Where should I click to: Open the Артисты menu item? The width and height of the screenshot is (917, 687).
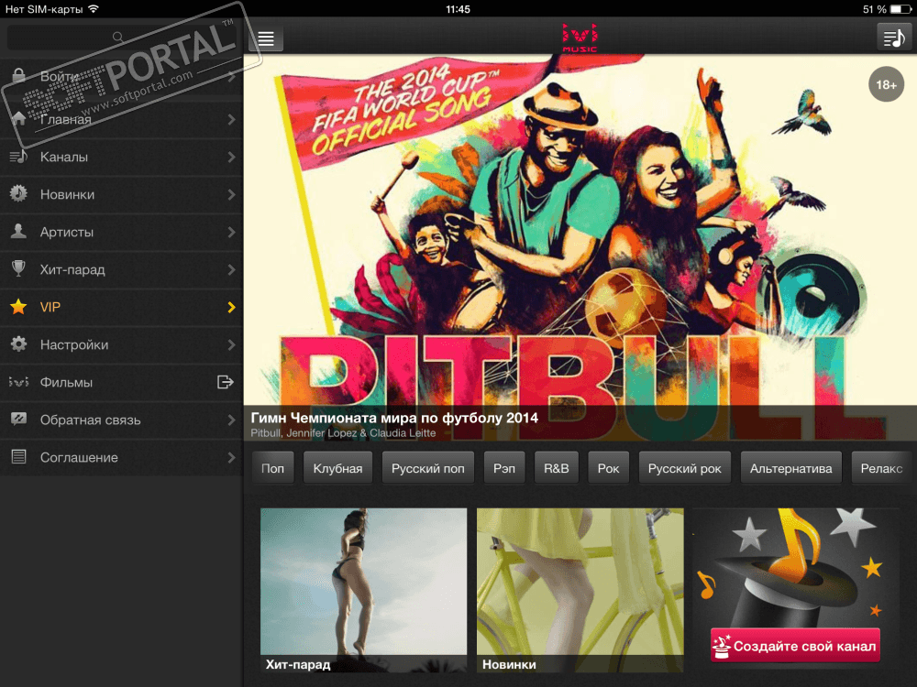tap(122, 232)
